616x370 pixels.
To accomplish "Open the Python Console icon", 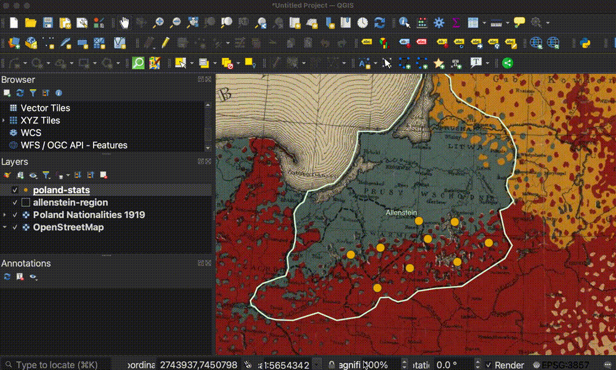I will [585, 43].
